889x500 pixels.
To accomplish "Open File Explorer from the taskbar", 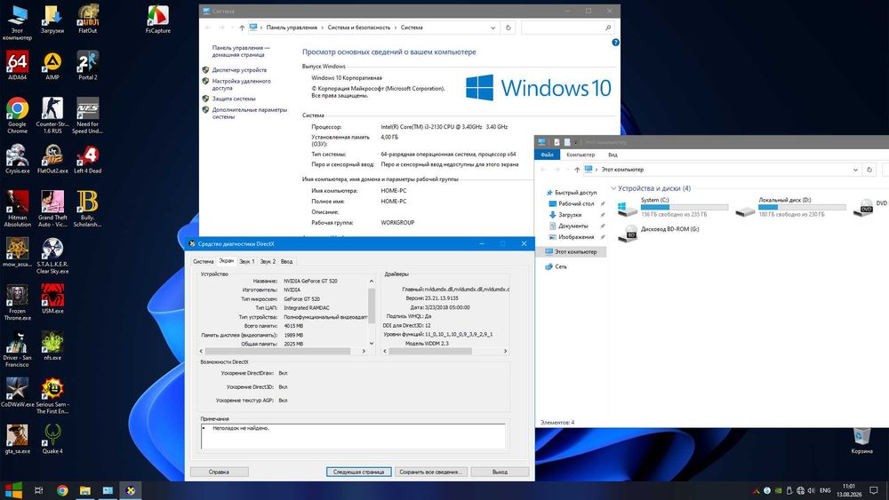I will click(85, 490).
